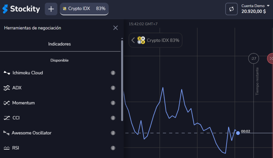Screen dimensions: 273x158
Task: Open info for CCI indicator
Action: pyautogui.click(x=113, y=118)
